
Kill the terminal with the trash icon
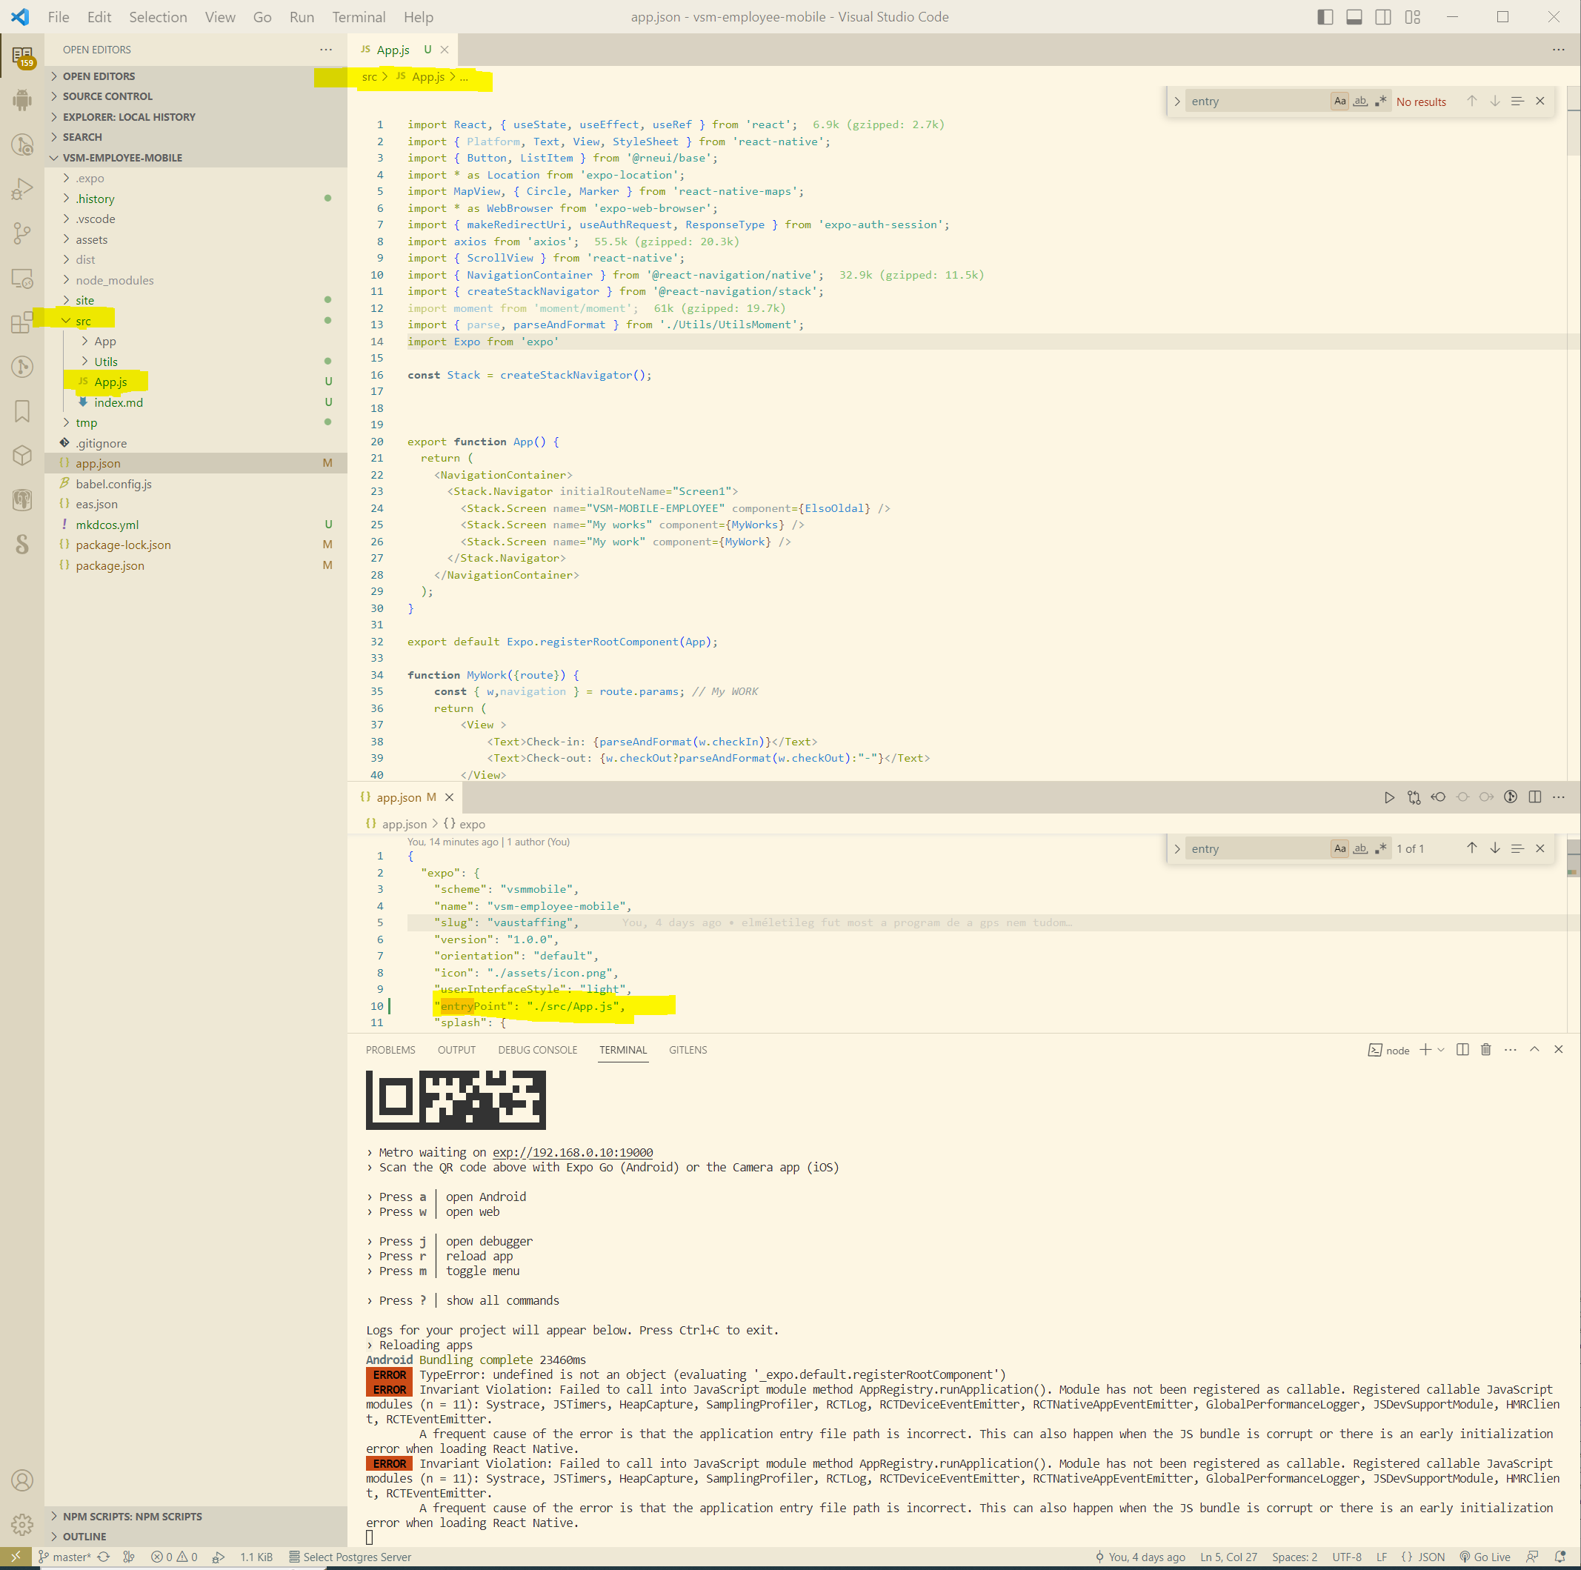tap(1486, 1049)
